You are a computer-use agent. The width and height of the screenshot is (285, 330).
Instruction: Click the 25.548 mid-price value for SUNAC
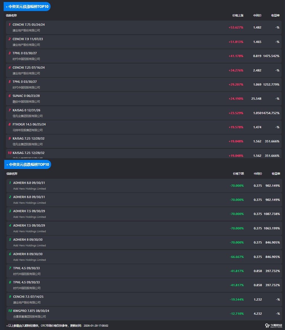click(256, 99)
